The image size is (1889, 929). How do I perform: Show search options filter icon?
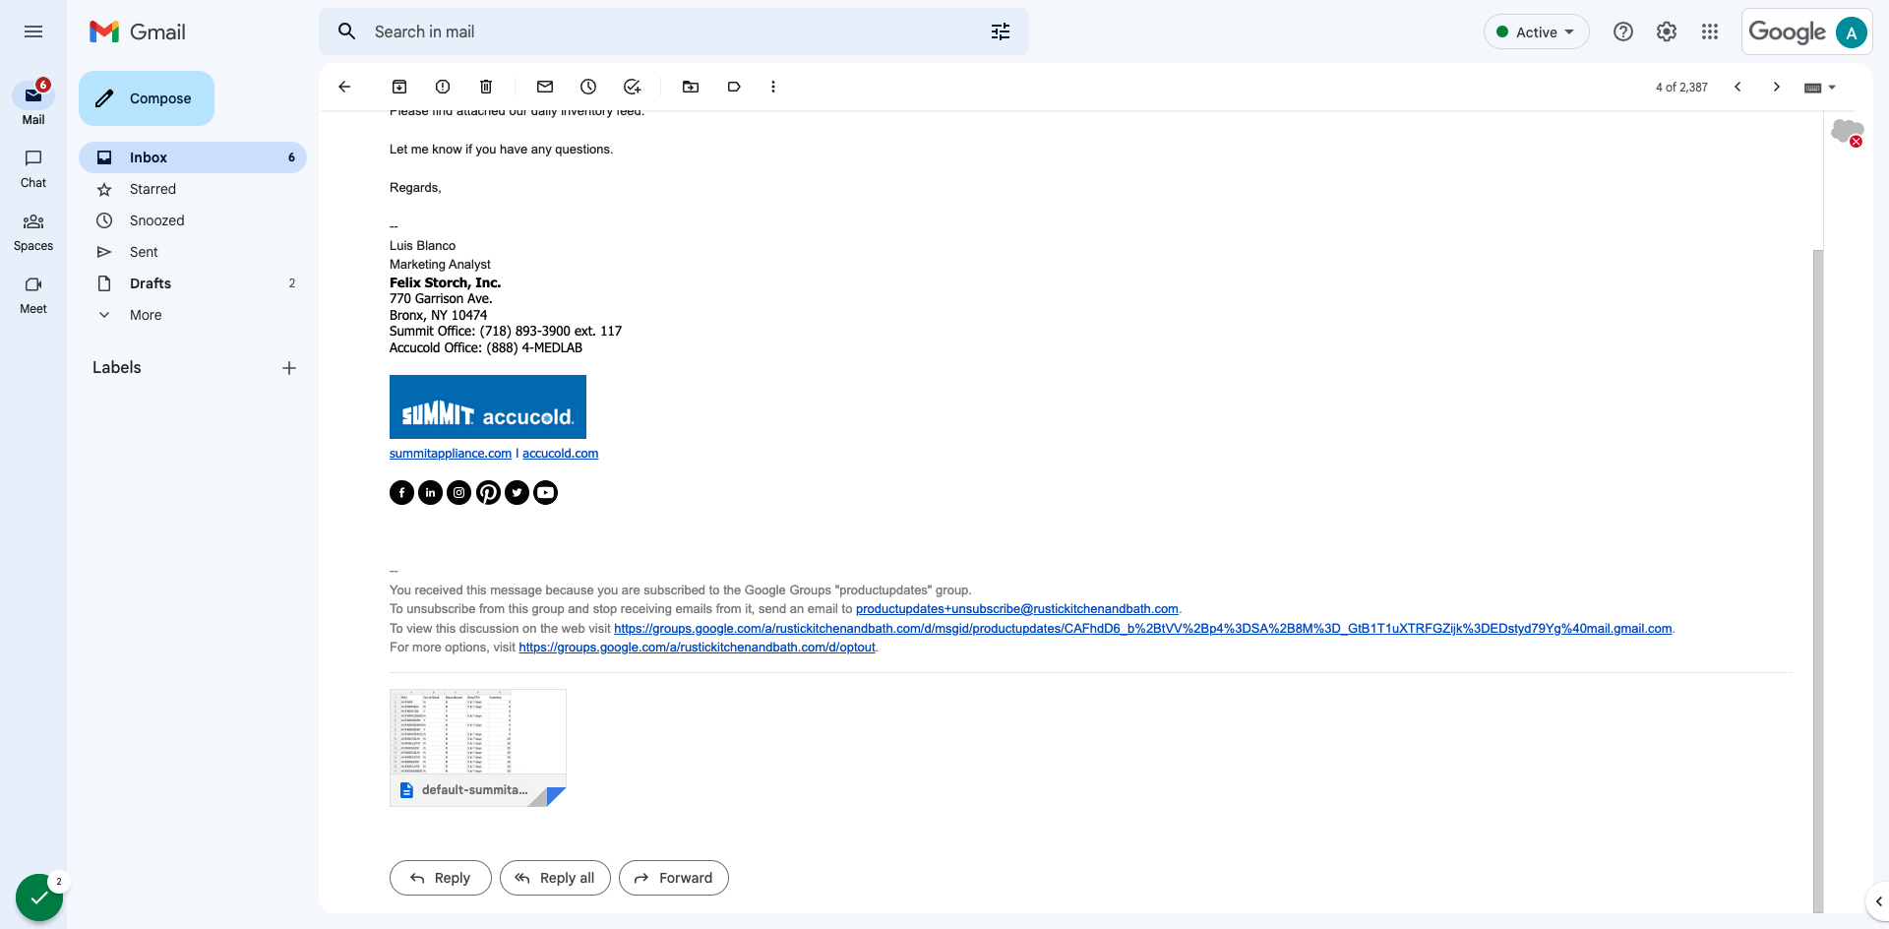1001,31
